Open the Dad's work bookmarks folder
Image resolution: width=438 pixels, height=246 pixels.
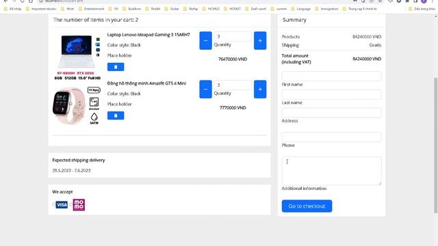pyautogui.click(x=255, y=9)
